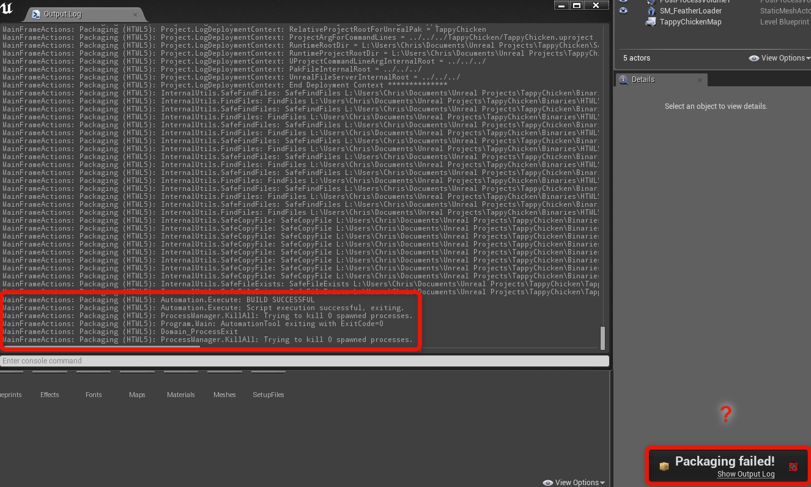Click the 'PakFileInternalRoot' log line
Viewport: 811px width, 487px height.
click(x=212, y=69)
